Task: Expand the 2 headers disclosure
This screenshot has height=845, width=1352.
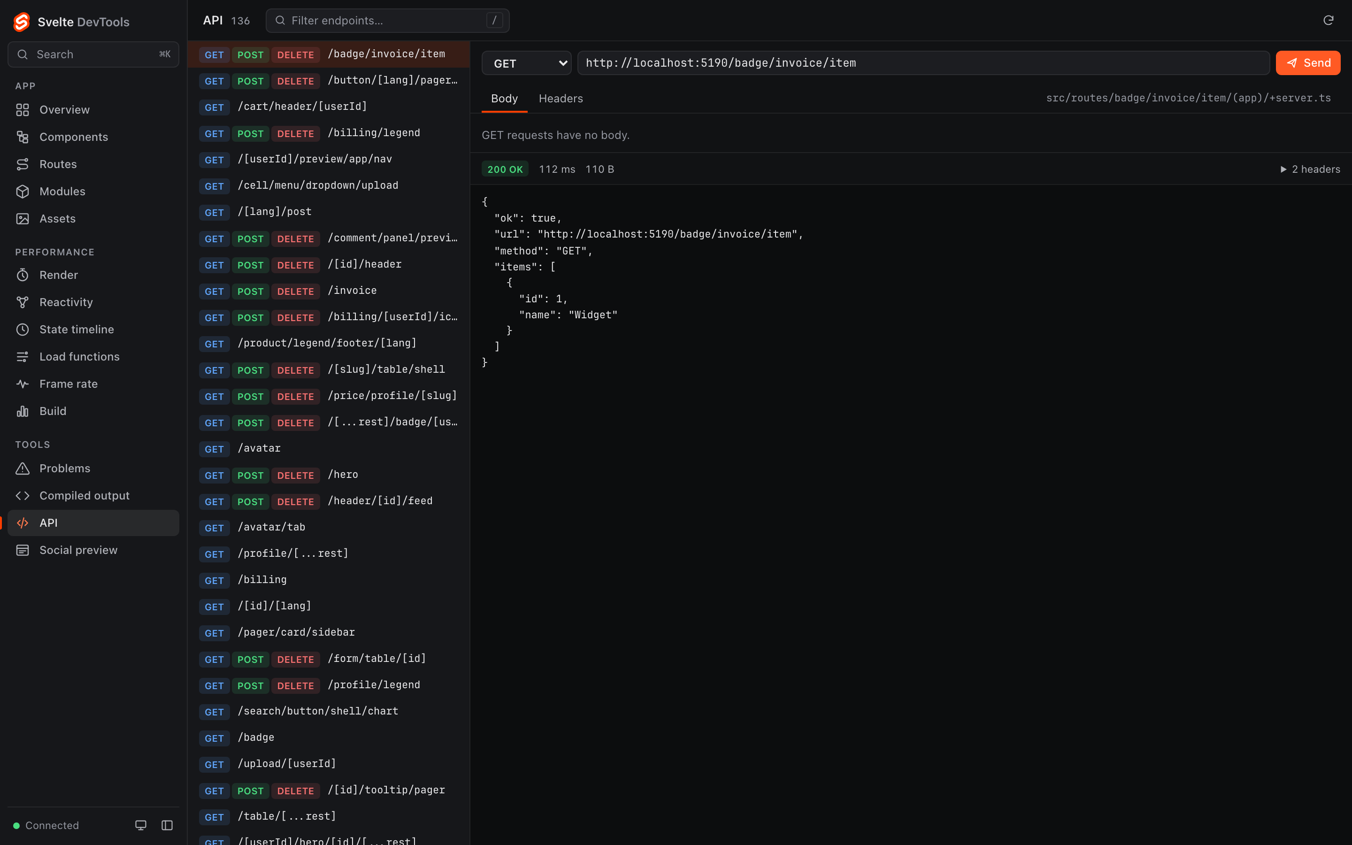Action: tap(1310, 169)
